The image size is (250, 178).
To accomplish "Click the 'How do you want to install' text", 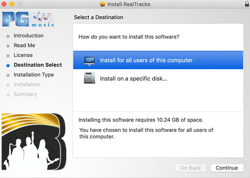I will click(x=129, y=37).
